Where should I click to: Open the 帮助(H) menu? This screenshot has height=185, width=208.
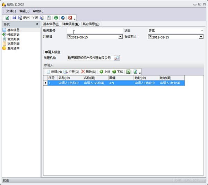(38, 11)
